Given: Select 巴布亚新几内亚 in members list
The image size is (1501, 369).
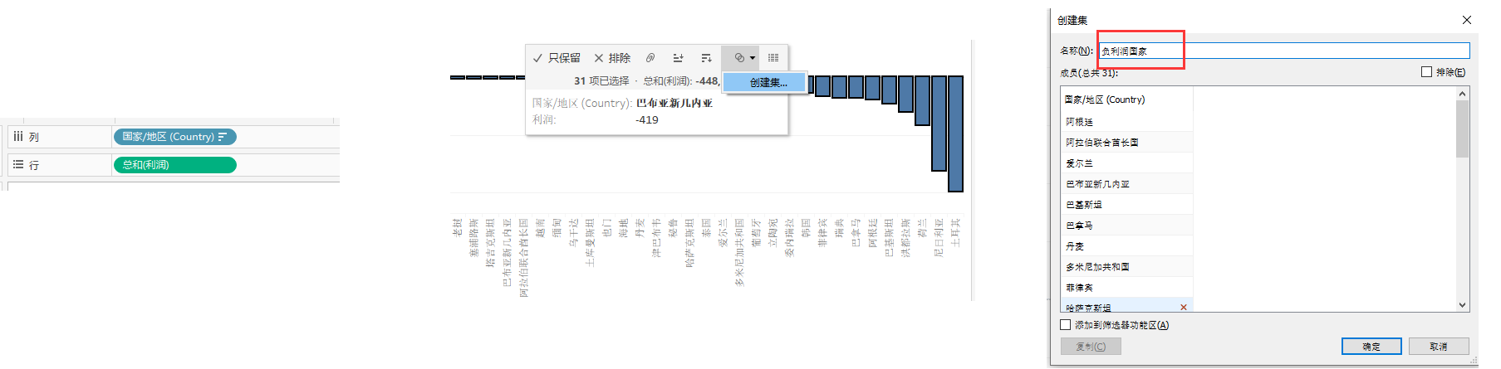Looking at the screenshot, I should [x=1126, y=184].
